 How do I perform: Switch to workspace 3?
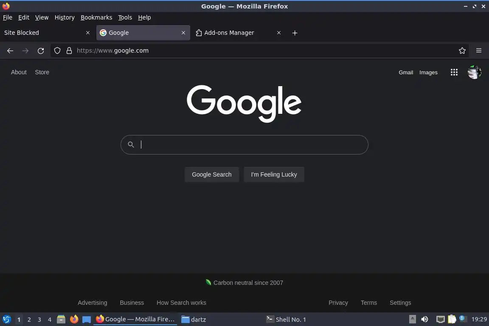pos(39,320)
